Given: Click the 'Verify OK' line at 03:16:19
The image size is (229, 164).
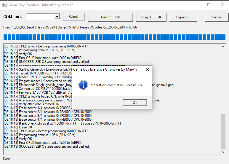Looking at the screenshot, I should (18, 139).
